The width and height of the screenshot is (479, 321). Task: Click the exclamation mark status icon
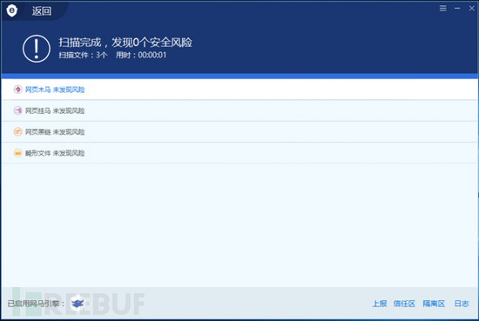point(37,49)
